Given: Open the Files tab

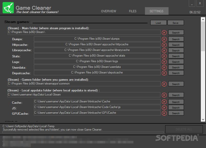Looking at the screenshot, I should click(133, 11).
